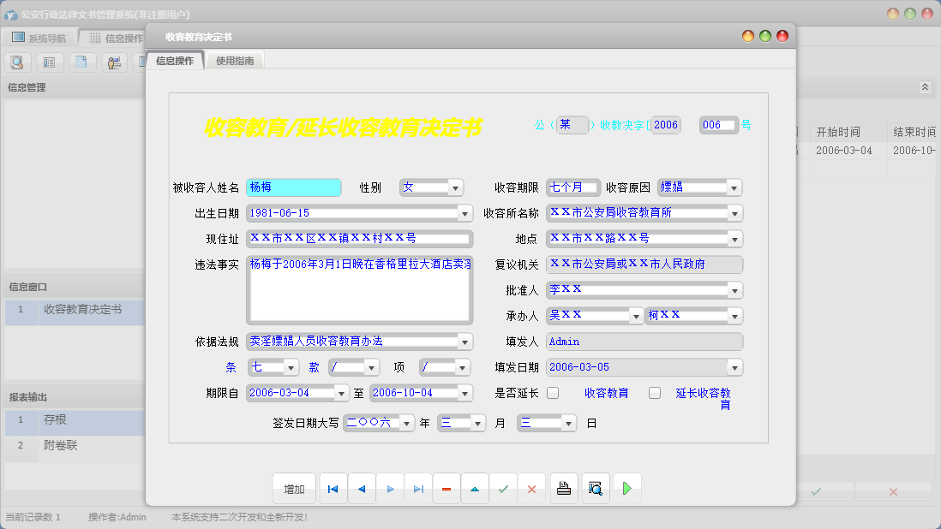Viewport: 941px width, 529px height.
Task: Click the green checkmark save icon
Action: click(x=503, y=489)
